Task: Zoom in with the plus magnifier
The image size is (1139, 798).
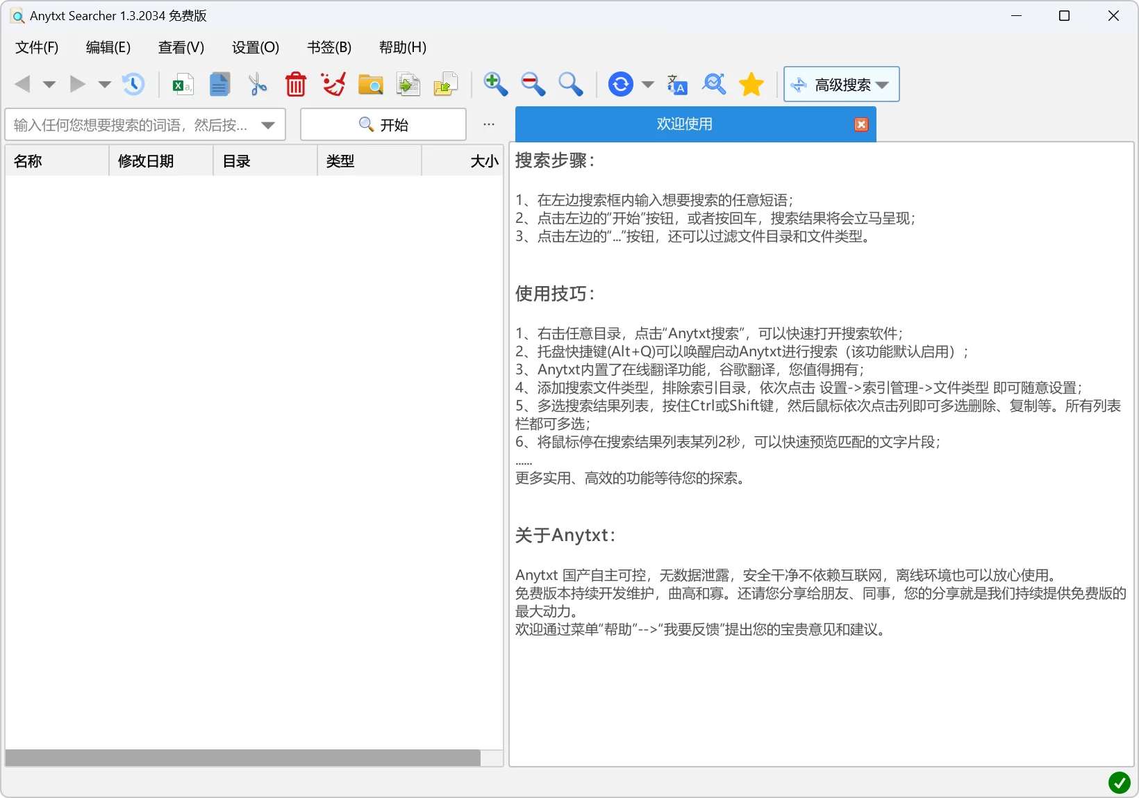Action: click(x=496, y=85)
